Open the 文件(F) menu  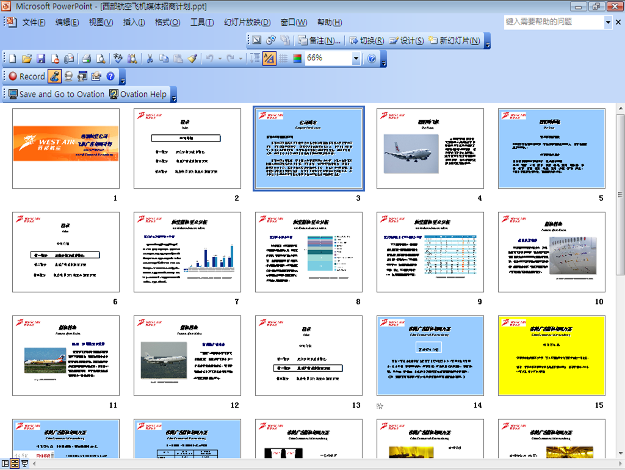tap(34, 23)
